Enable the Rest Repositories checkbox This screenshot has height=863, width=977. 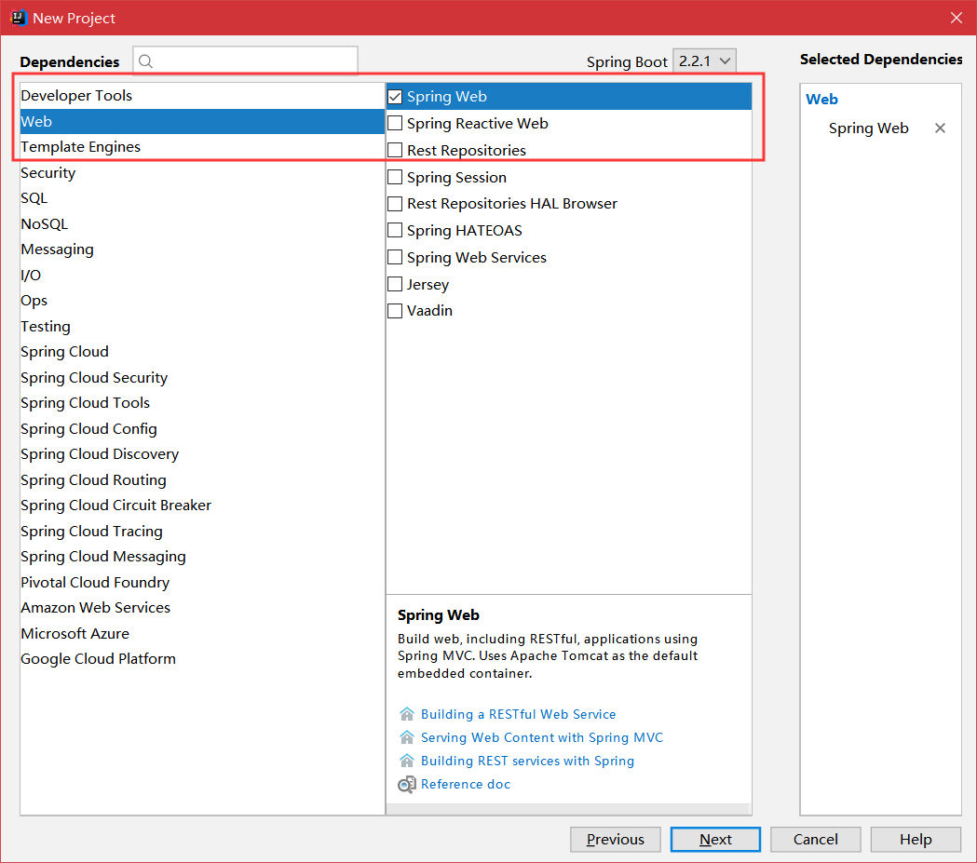395,150
